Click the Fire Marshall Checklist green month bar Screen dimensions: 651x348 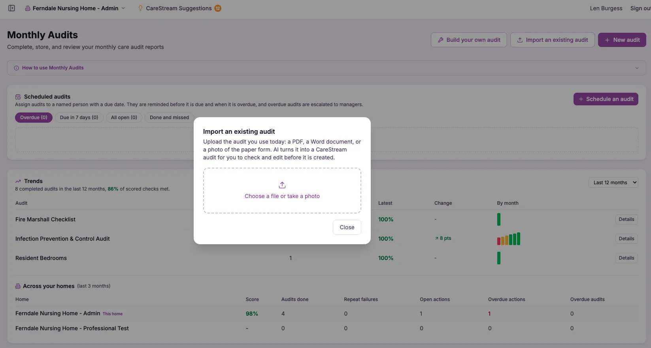coord(499,219)
